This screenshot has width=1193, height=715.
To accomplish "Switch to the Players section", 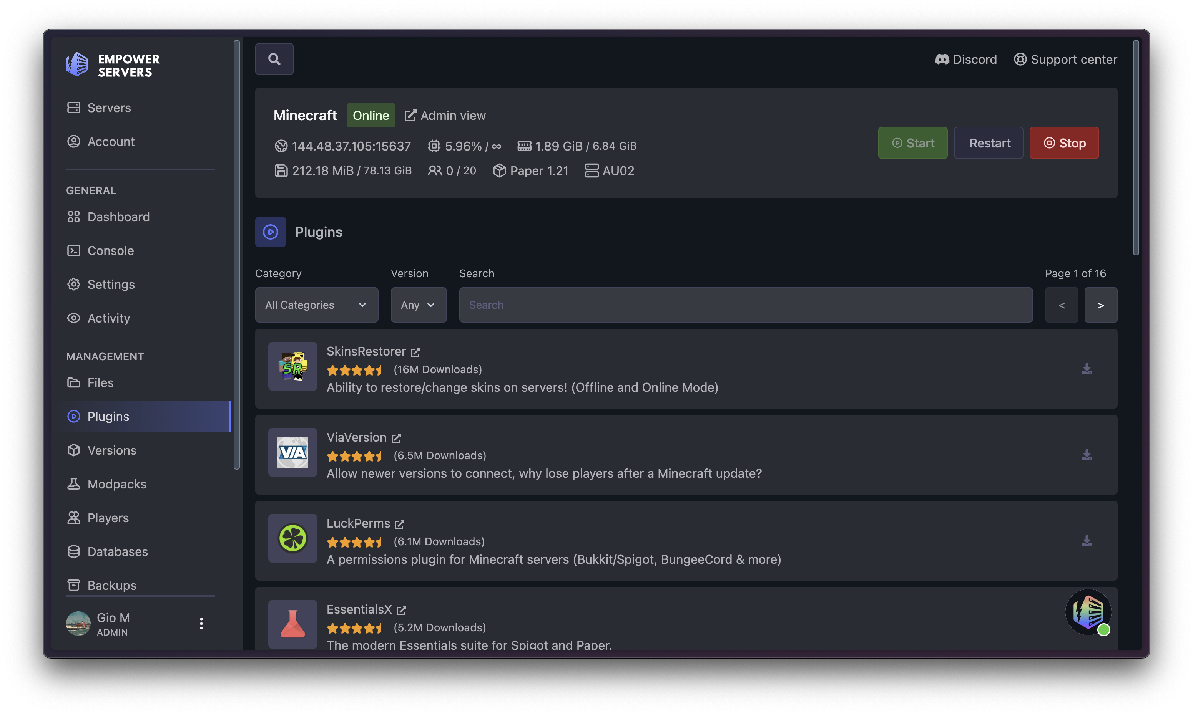I will tap(108, 518).
